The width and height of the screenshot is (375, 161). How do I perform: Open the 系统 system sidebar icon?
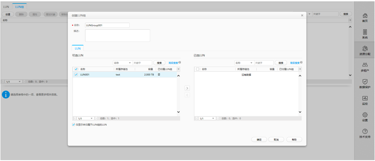pos(365,34)
